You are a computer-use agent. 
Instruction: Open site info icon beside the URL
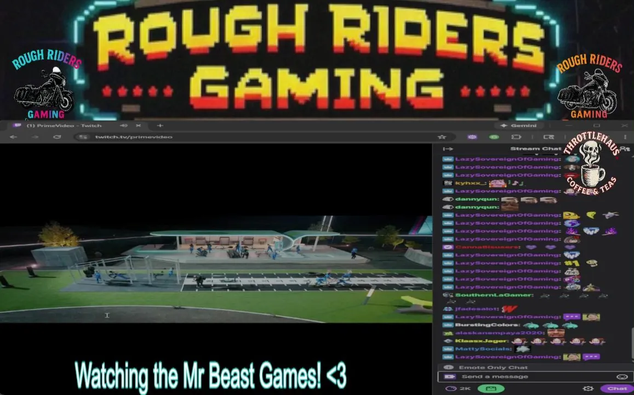pos(83,137)
